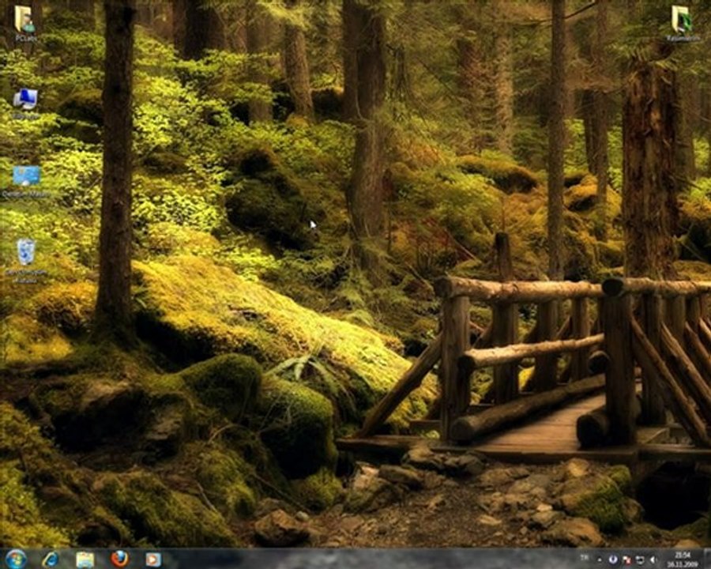Click the TR input language indicator

(585, 556)
